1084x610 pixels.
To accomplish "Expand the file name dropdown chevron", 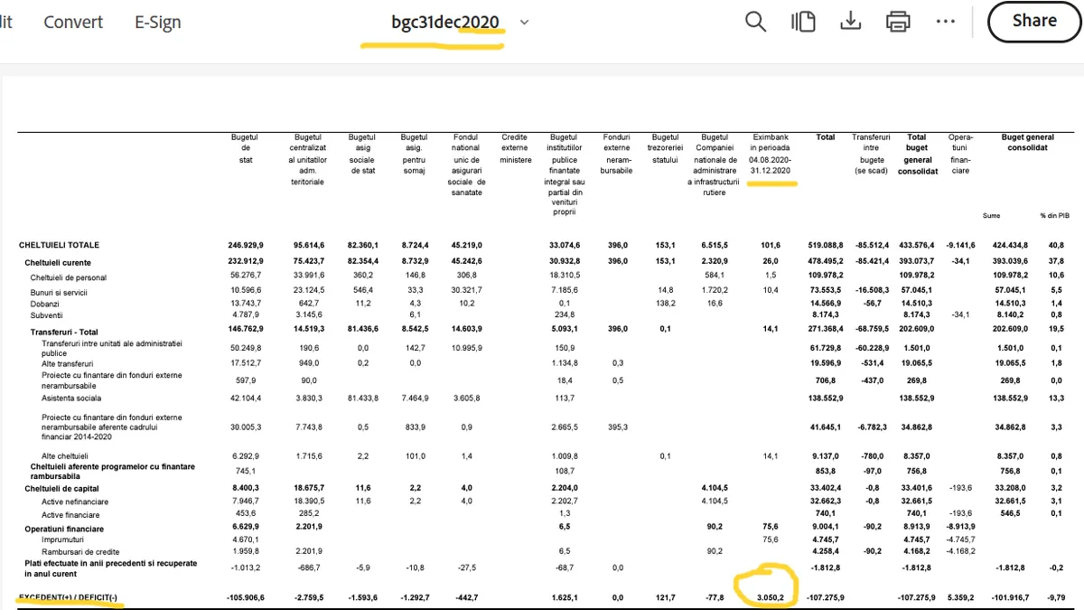I will [x=525, y=22].
